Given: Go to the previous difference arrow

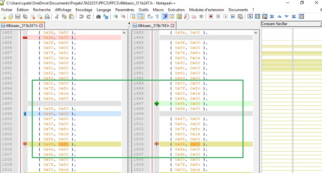Looking at the screenshot, I should click(279, 17).
